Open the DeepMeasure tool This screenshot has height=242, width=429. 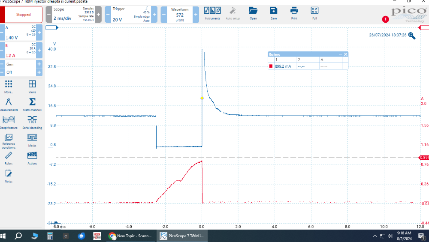pos(9,122)
